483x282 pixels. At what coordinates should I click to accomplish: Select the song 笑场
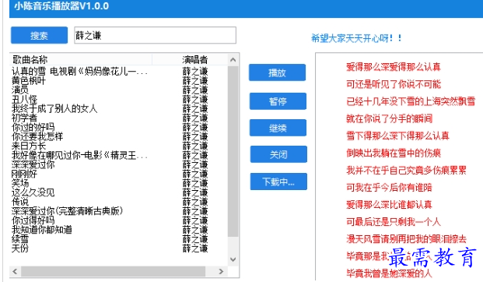[x=20, y=183]
